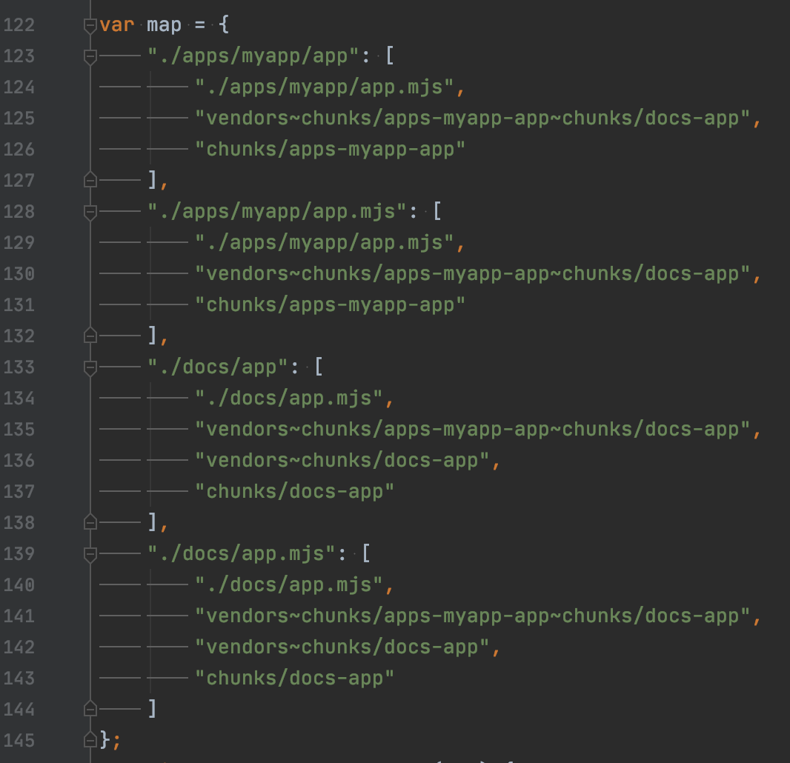Click line number 126 in gutter

(x=19, y=150)
